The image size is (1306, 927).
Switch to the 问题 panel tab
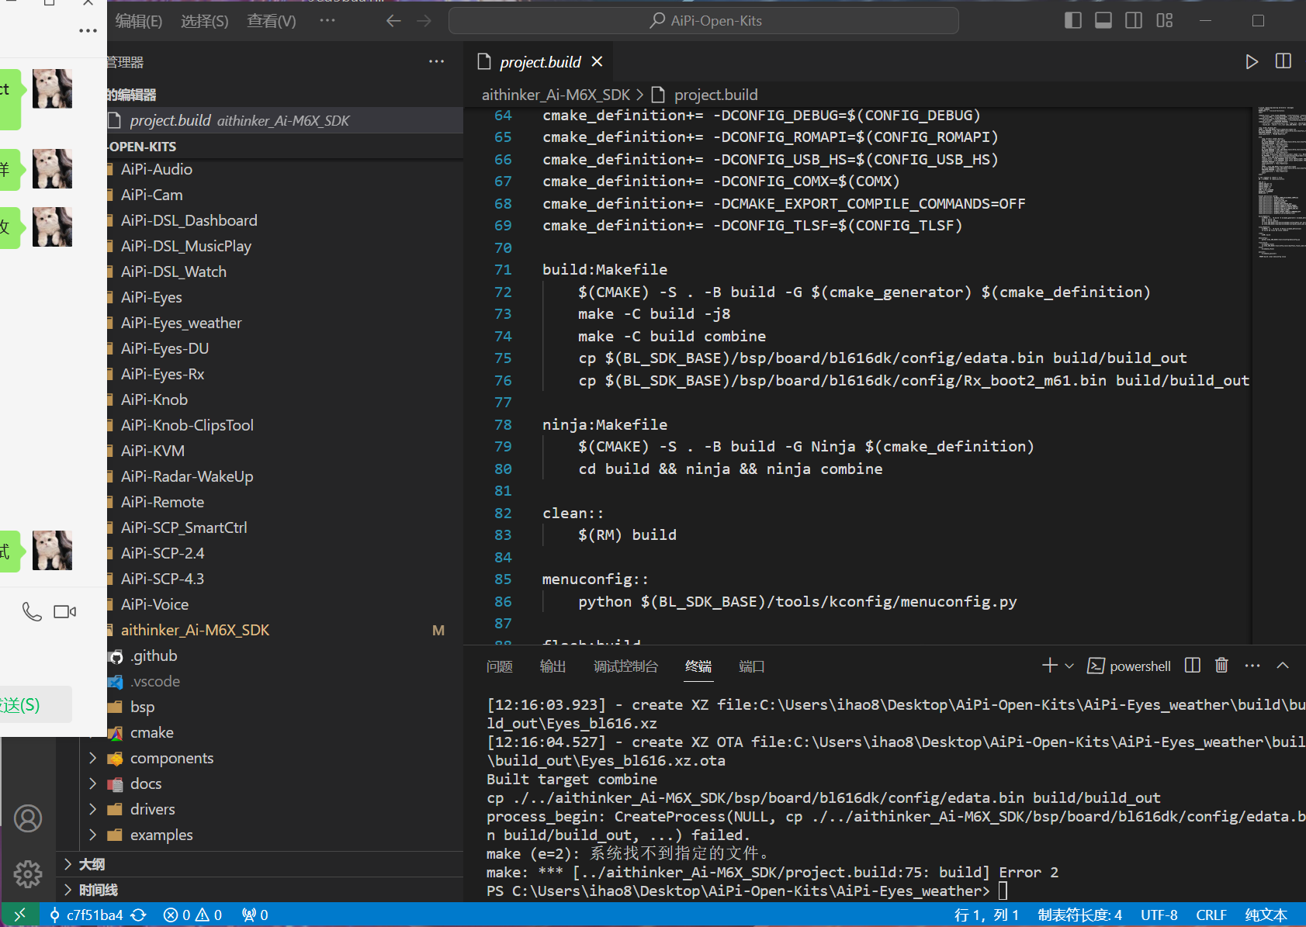point(500,666)
